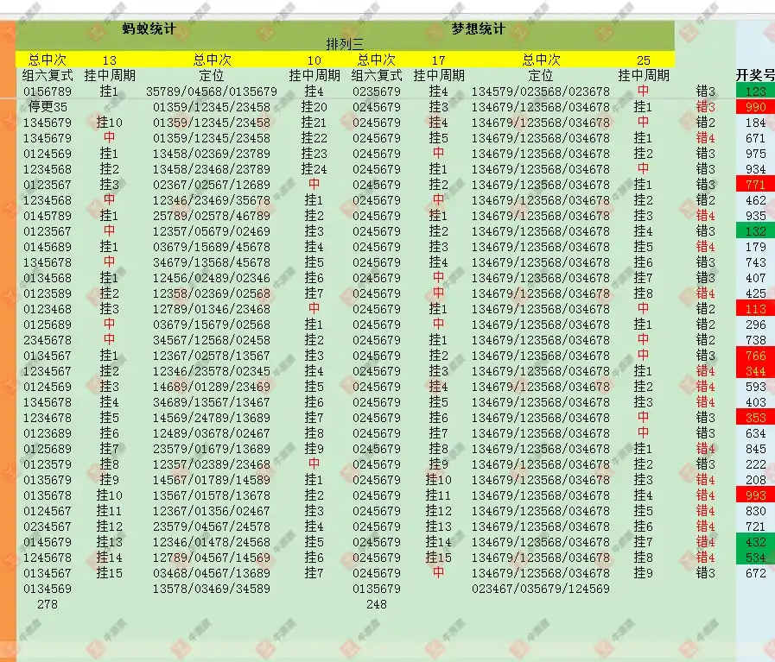This screenshot has height=662, width=775.
Task: Select the cell 0235679
Action: (x=377, y=91)
